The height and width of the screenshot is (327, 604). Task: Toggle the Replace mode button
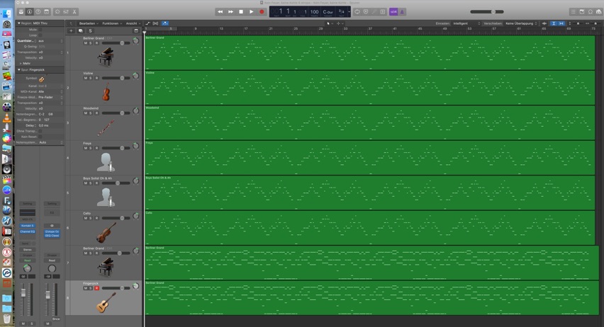(x=366, y=12)
